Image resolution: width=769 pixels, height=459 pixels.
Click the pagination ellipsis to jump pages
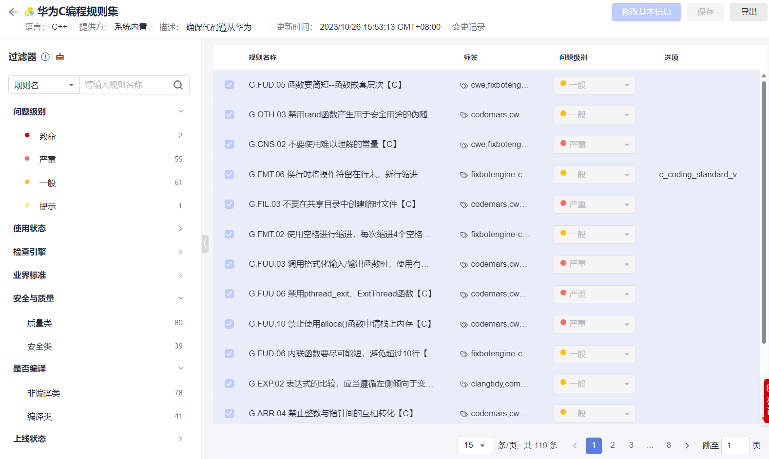tap(650, 445)
